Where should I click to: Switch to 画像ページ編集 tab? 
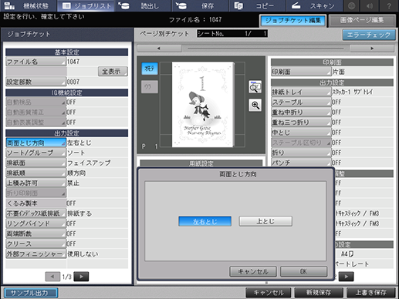click(362, 21)
